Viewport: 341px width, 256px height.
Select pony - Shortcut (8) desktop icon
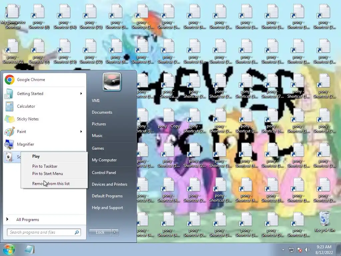click(39, 17)
